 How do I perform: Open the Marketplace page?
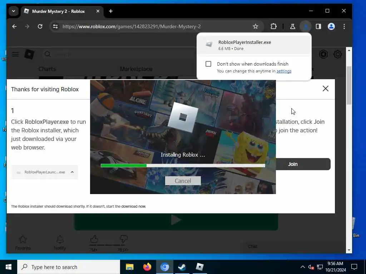coord(136,69)
